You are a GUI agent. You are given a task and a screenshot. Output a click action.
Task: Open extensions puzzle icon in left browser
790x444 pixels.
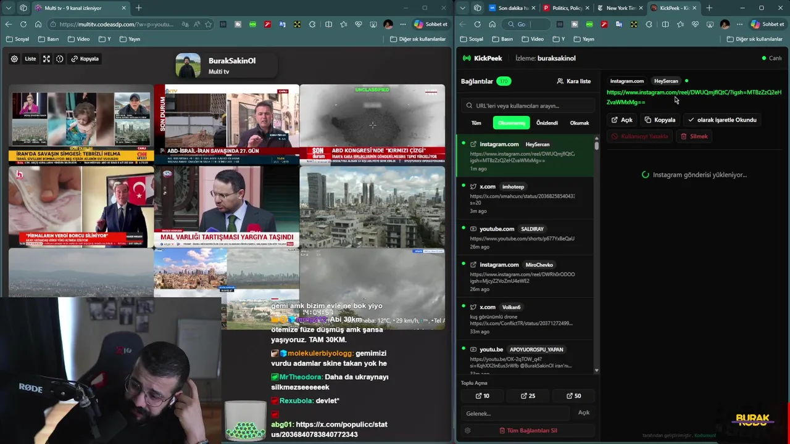(x=312, y=24)
